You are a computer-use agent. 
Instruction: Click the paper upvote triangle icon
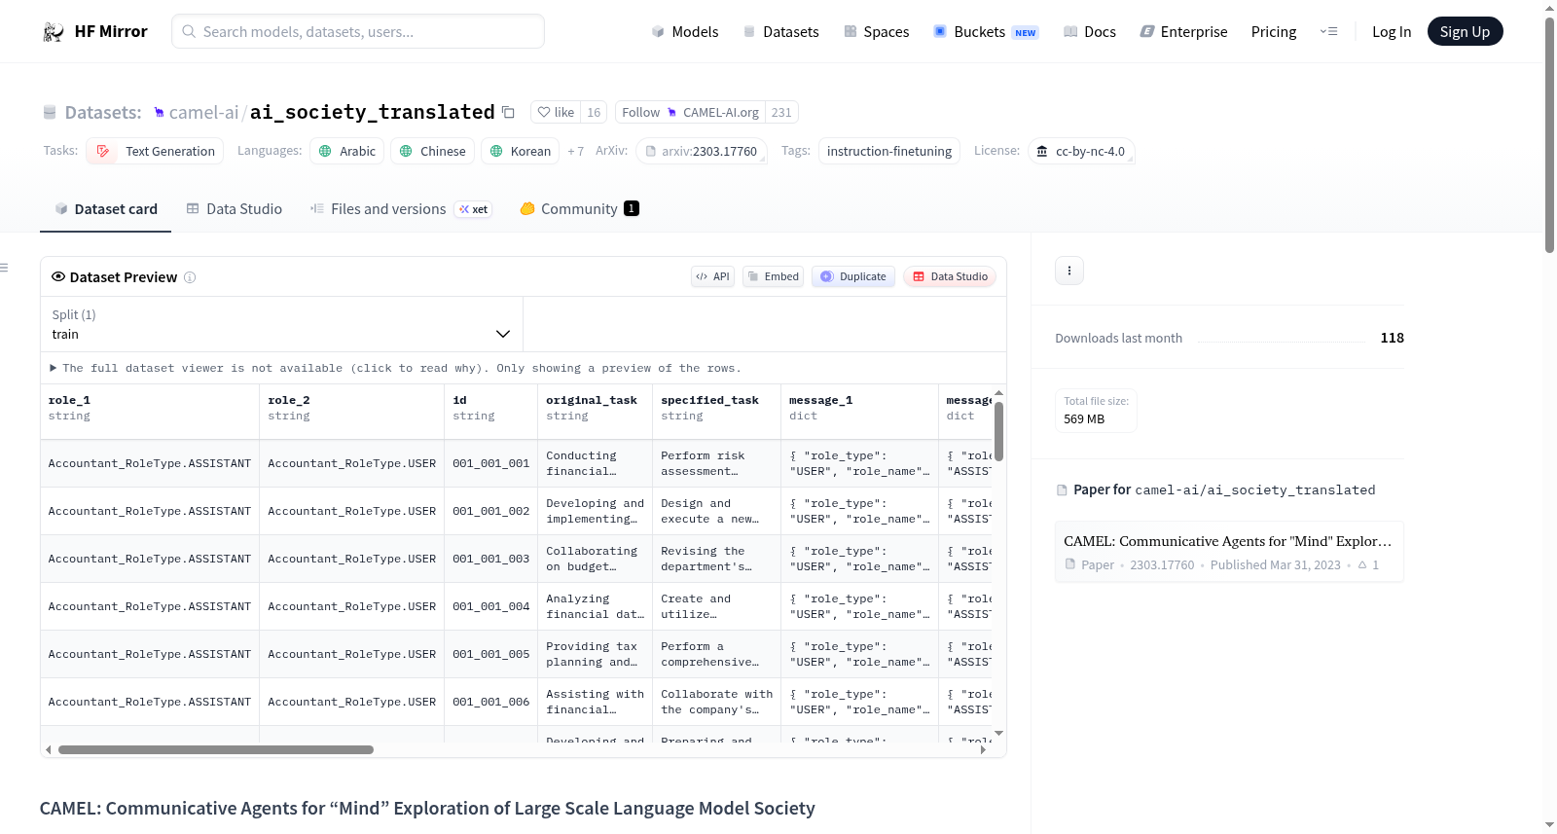(1362, 564)
